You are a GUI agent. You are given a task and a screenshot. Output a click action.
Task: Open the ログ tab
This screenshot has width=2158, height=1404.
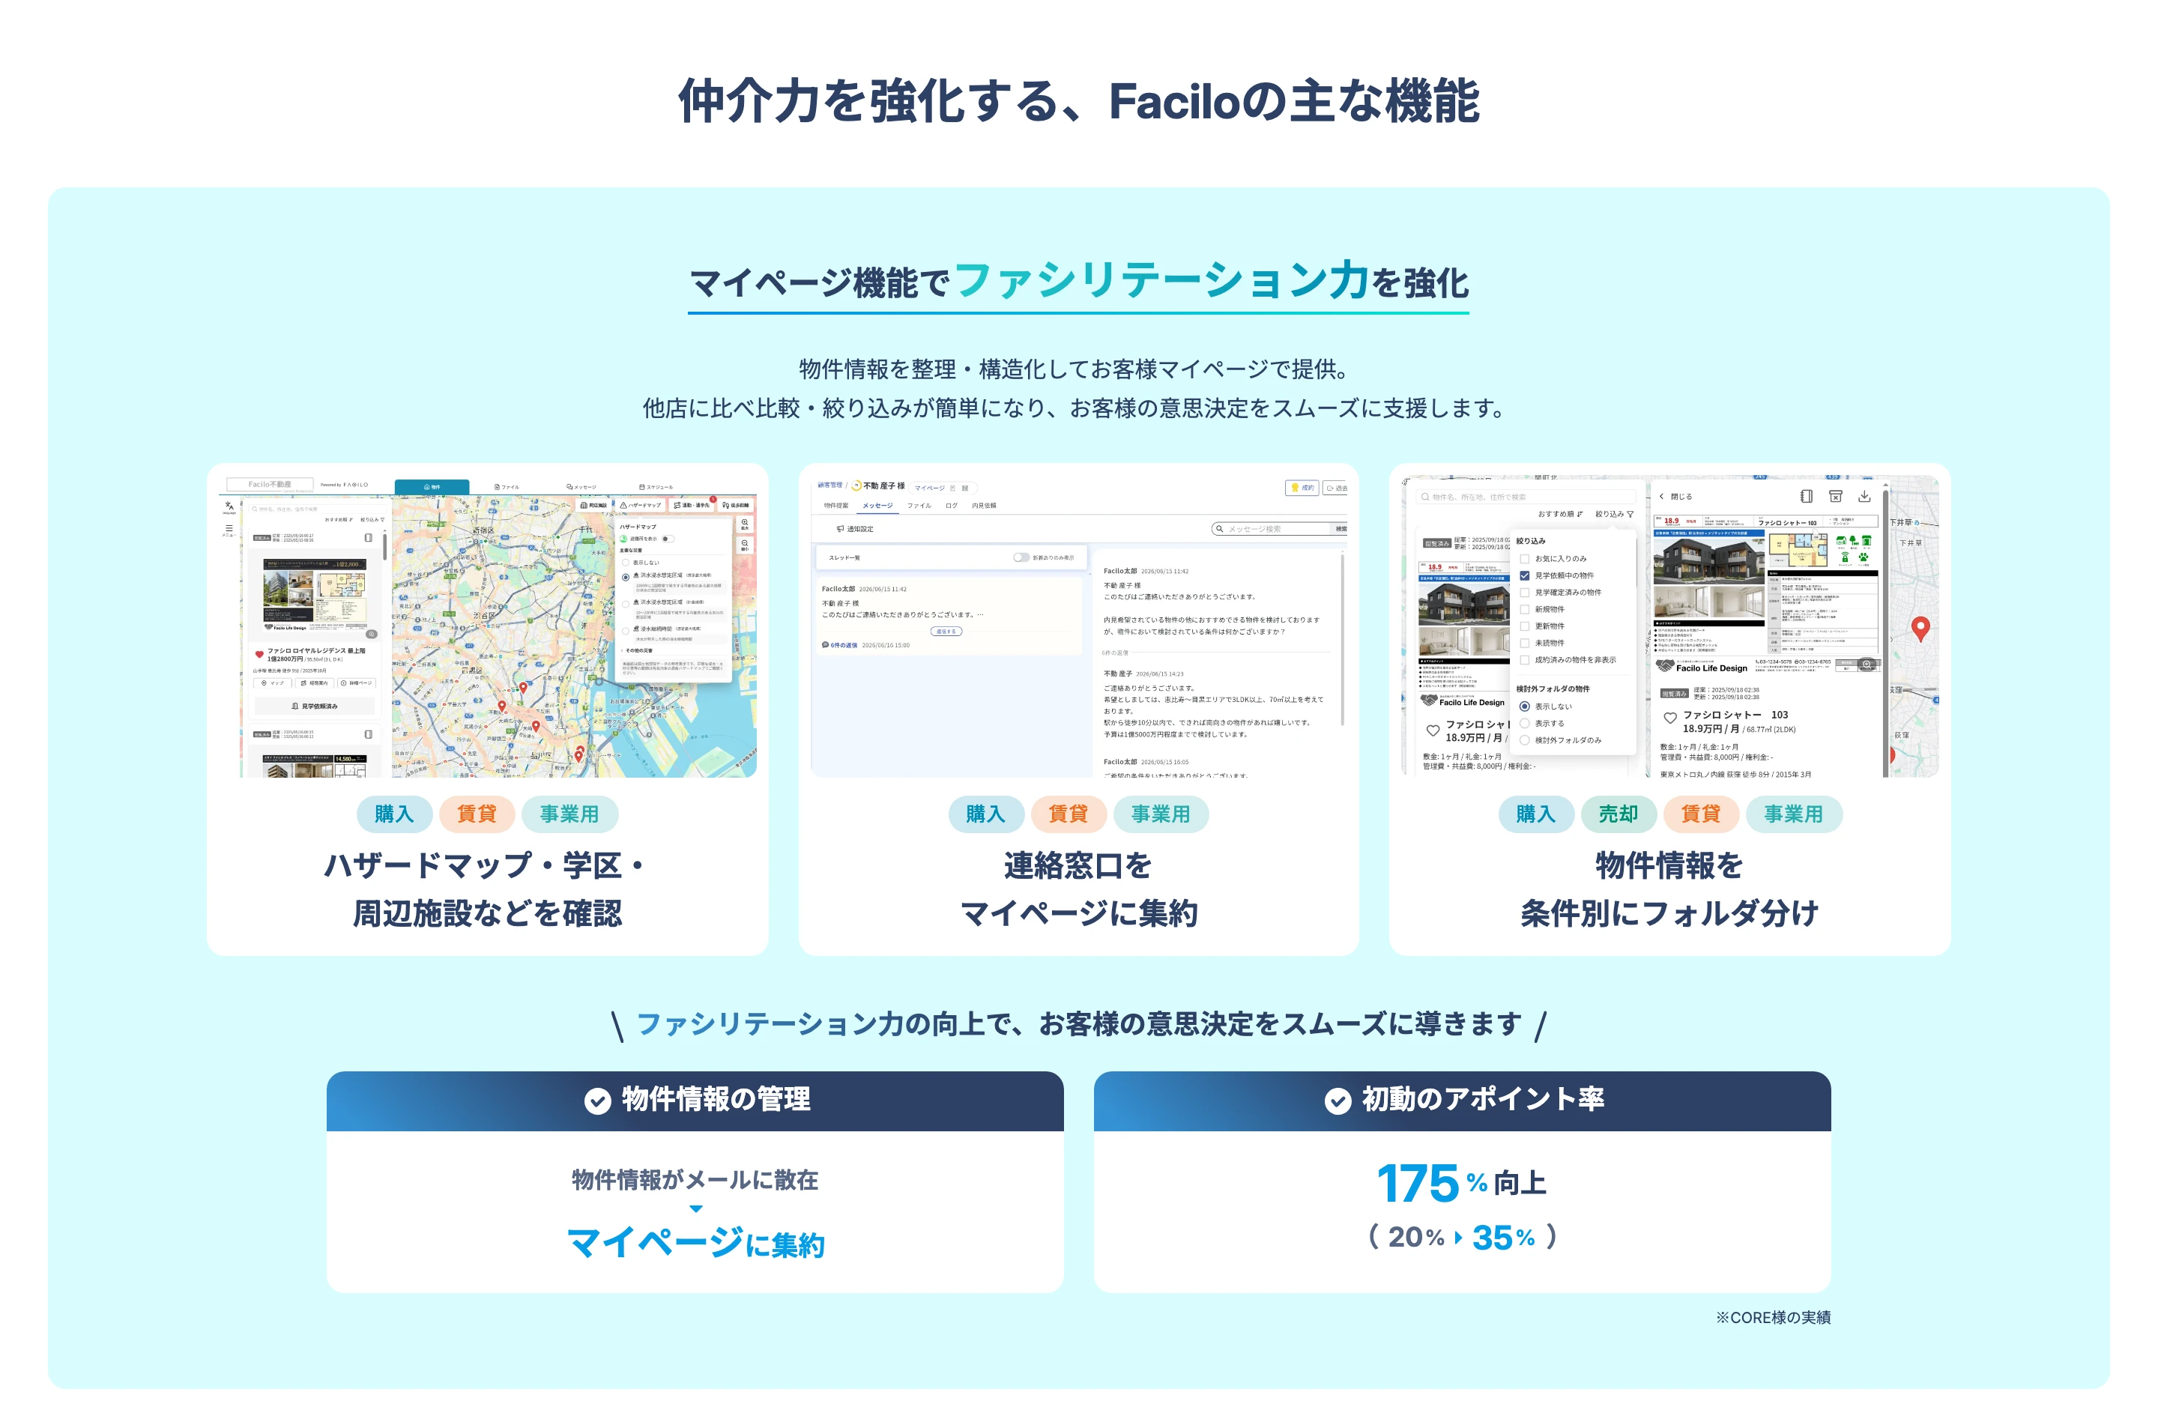click(x=951, y=506)
